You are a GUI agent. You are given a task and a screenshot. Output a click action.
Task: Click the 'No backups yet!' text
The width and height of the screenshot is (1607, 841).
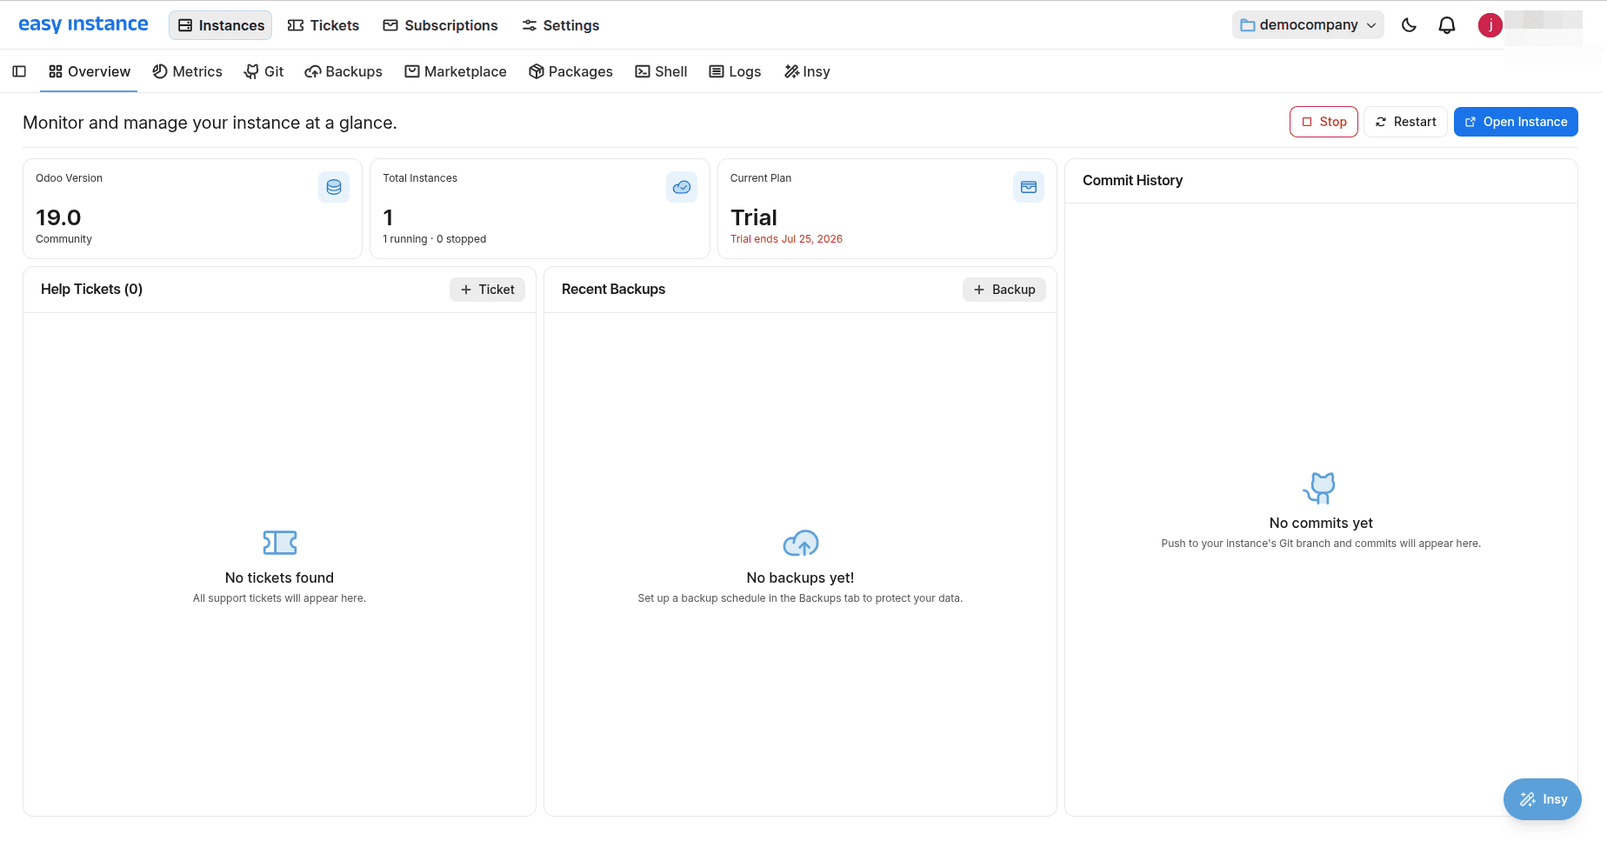[800, 577]
